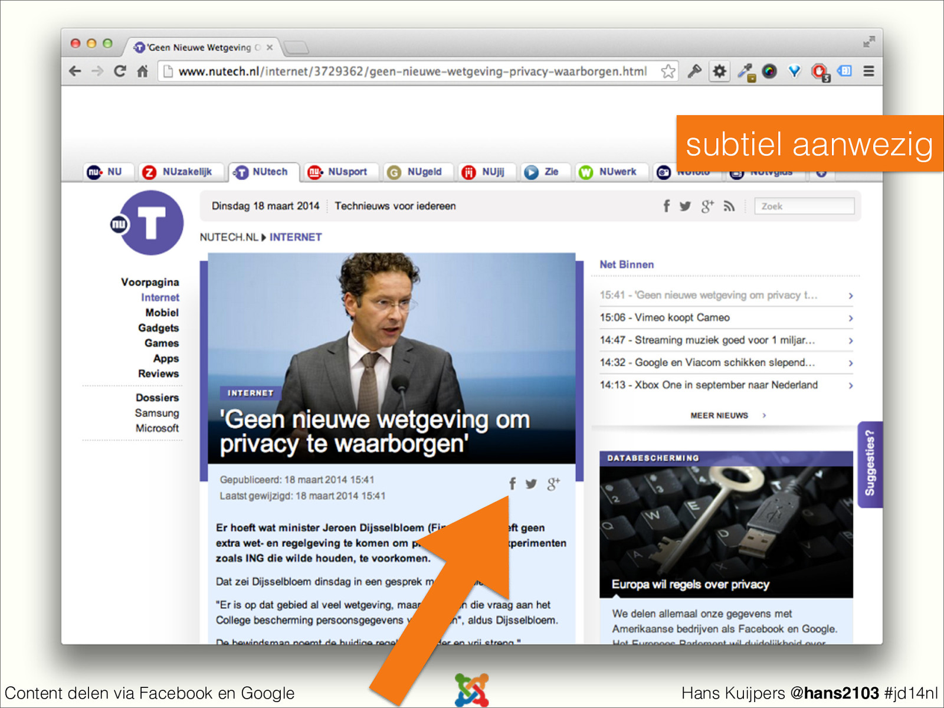The image size is (944, 708).
Task: Open the NUsport tab
Action: pyautogui.click(x=342, y=172)
